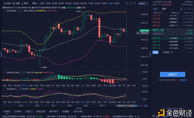Open the 交易 order book tab
194x118 pixels.
point(155,9)
